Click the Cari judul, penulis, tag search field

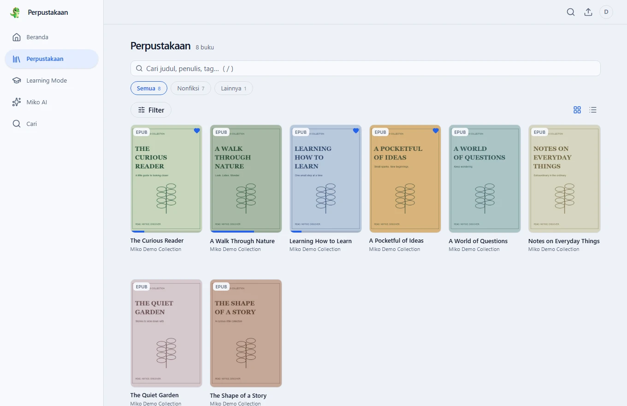pos(366,68)
